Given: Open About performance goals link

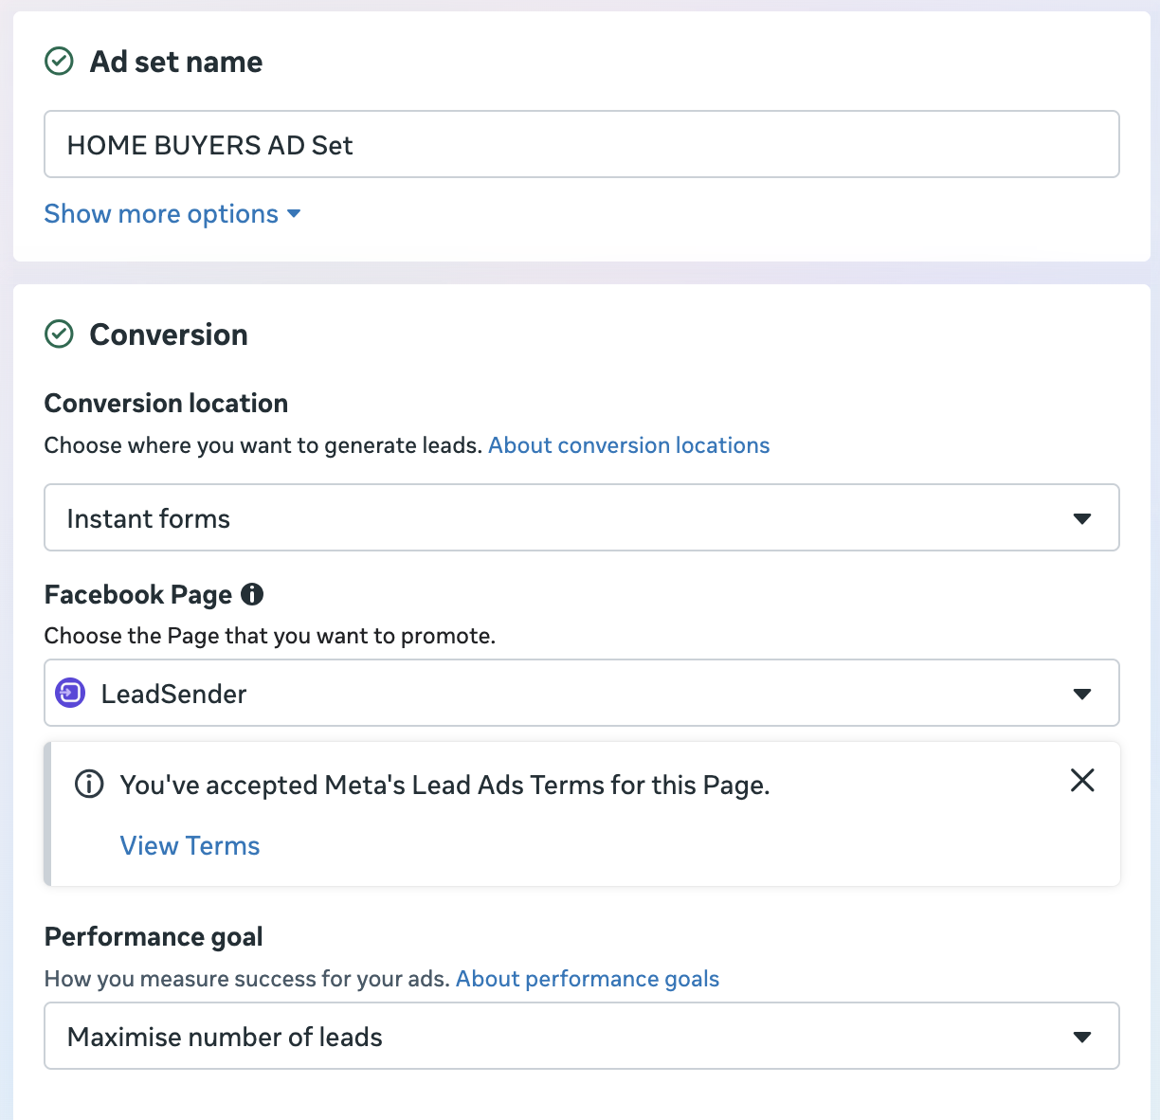Looking at the screenshot, I should click(588, 979).
